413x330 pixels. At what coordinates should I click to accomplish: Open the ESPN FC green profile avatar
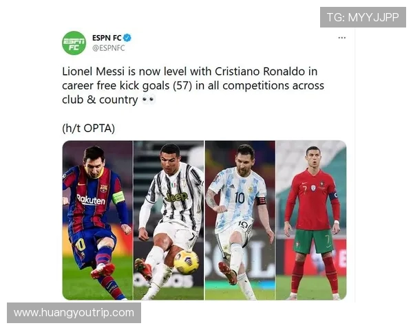tap(74, 43)
